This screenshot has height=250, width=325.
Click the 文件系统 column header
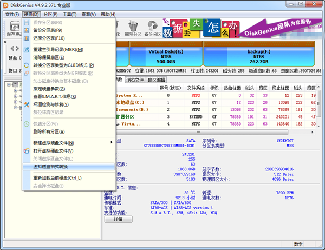point(196,88)
